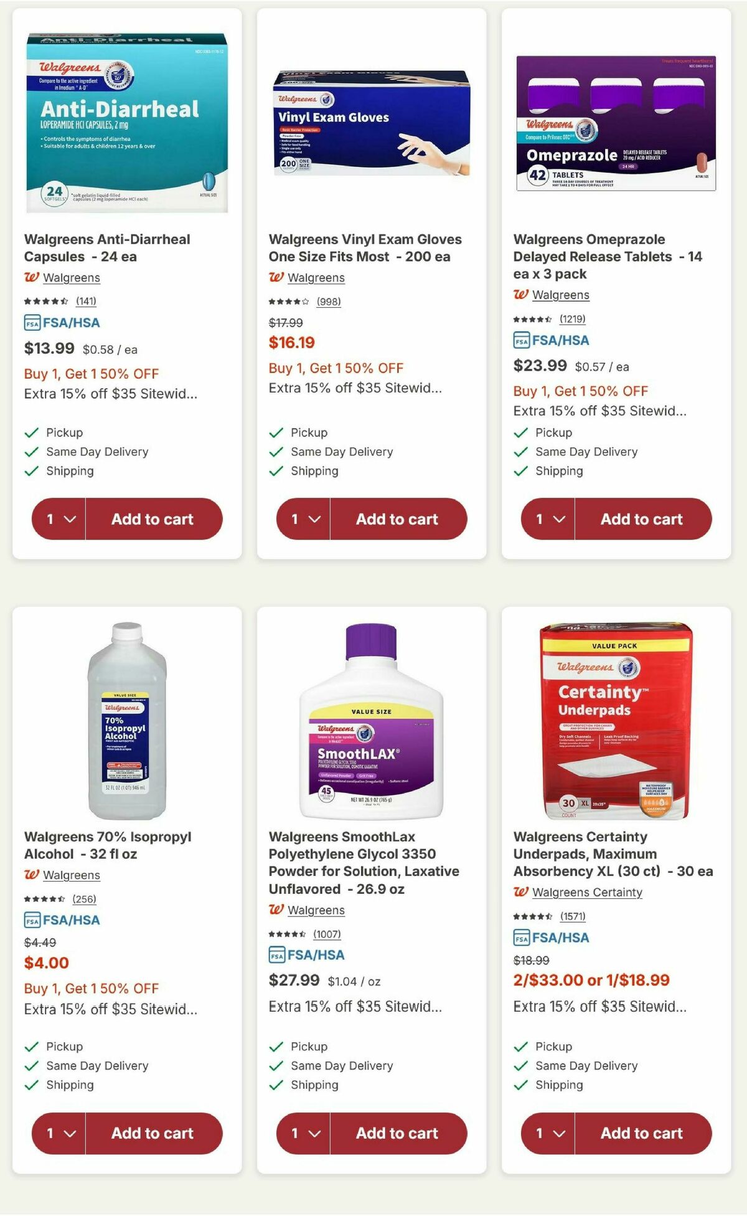Select the Walgreens Certainty brand link
The height and width of the screenshot is (1216, 747).
click(585, 893)
